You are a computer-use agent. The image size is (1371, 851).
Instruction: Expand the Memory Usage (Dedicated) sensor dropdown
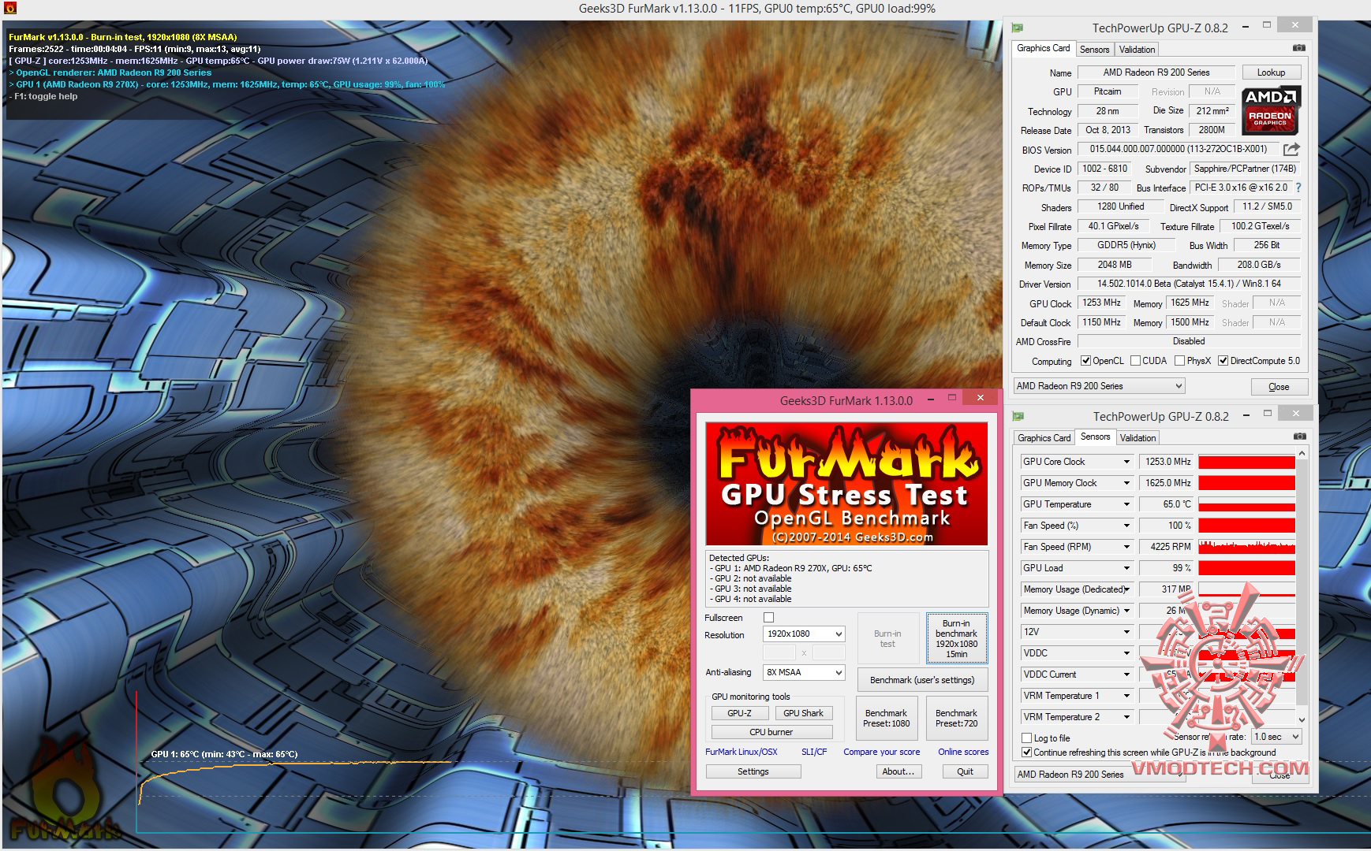tap(1126, 589)
